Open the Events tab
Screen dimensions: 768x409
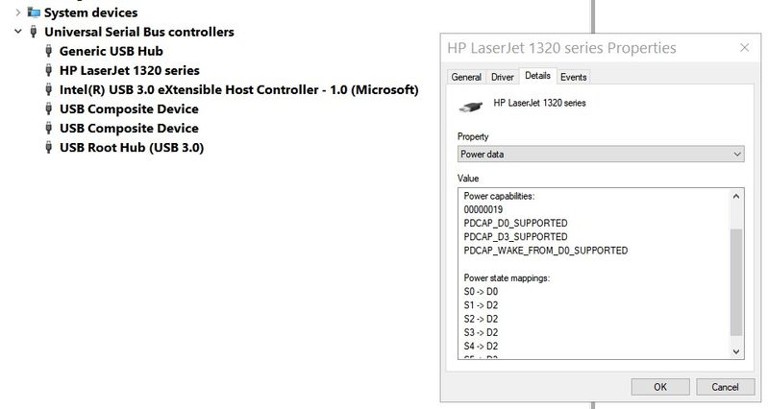573,77
